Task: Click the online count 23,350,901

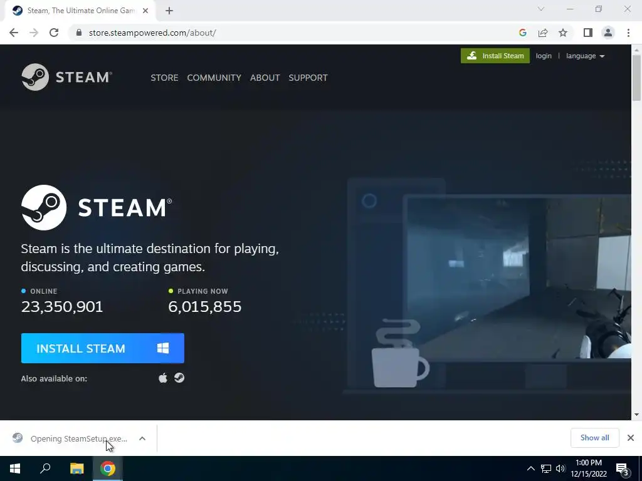Action: coord(62,306)
